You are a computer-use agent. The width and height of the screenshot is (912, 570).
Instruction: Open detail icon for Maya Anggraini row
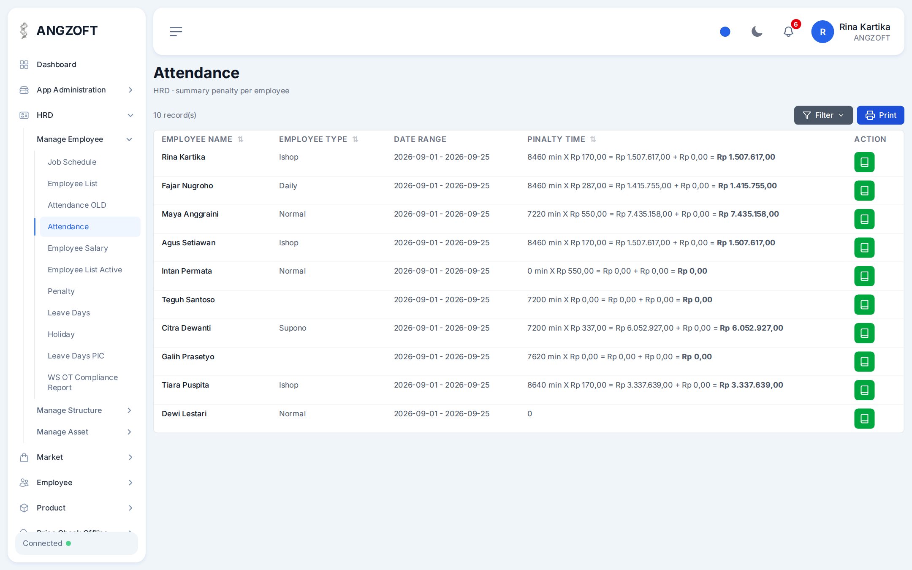pos(864,219)
